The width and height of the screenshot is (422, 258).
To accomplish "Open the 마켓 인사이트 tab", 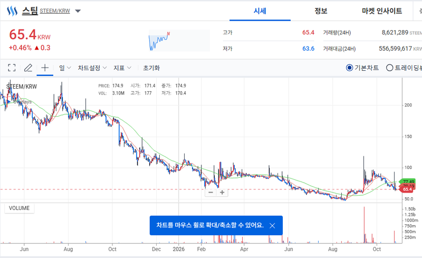I will click(x=382, y=11).
